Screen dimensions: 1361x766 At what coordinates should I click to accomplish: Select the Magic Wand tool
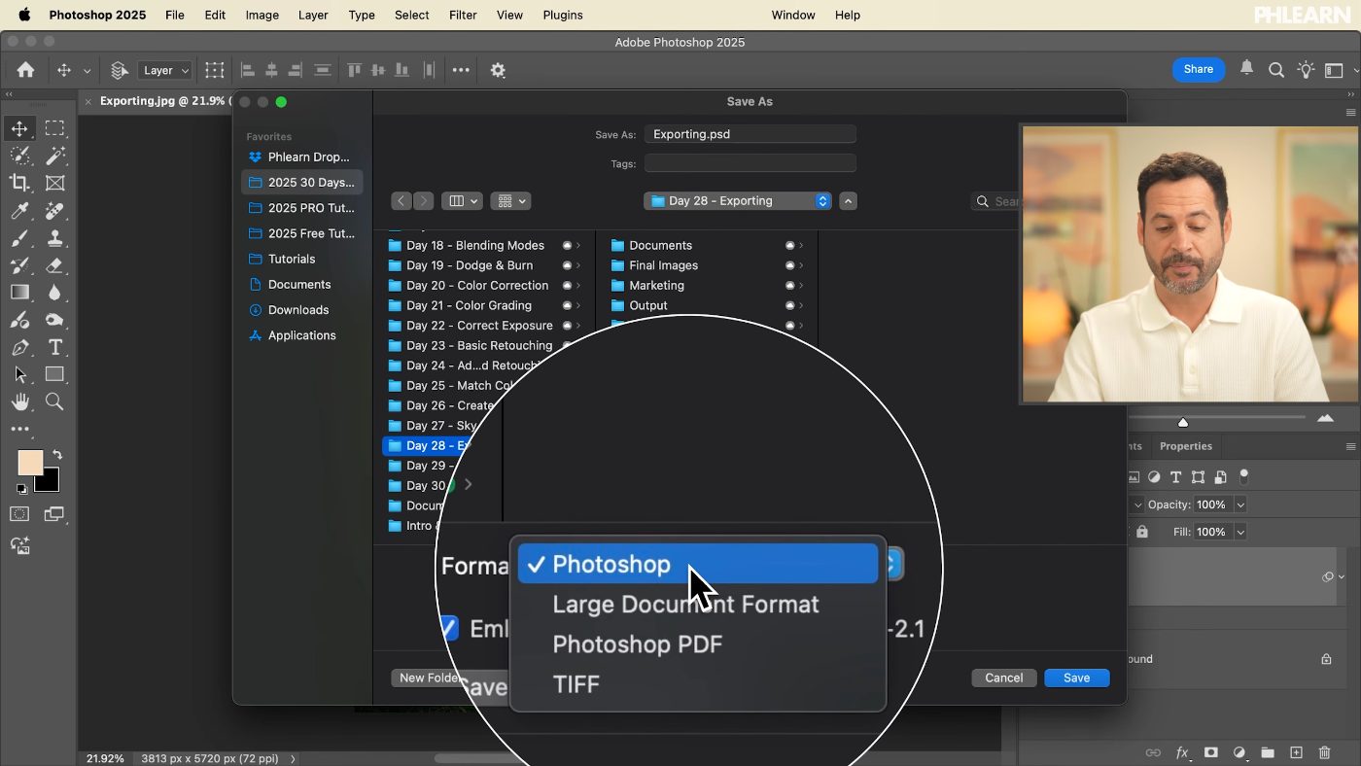(x=54, y=156)
